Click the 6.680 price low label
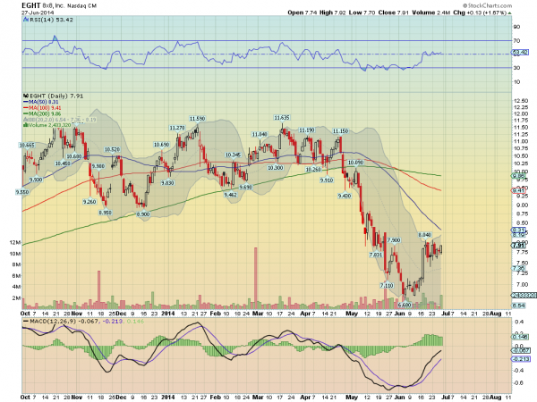 [405, 305]
